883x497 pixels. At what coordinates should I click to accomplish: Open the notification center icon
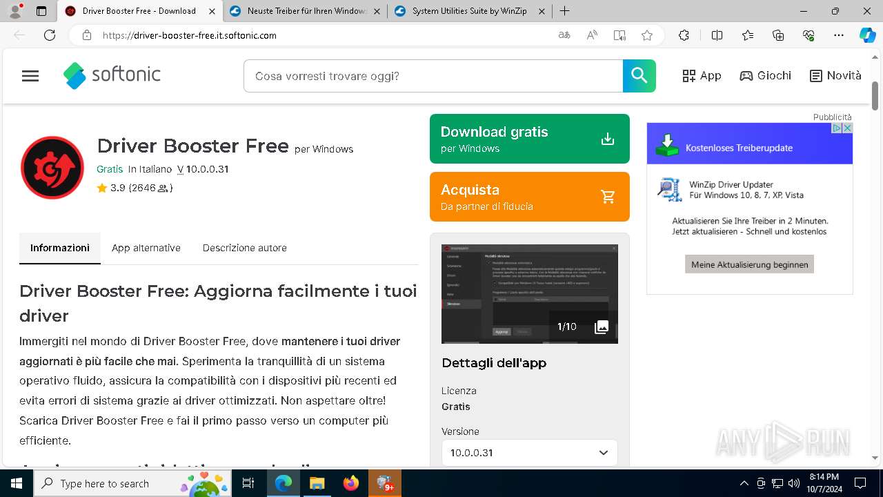pyautogui.click(x=860, y=483)
